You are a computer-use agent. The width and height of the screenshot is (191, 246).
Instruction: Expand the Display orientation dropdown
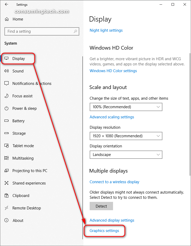[x=126, y=155]
